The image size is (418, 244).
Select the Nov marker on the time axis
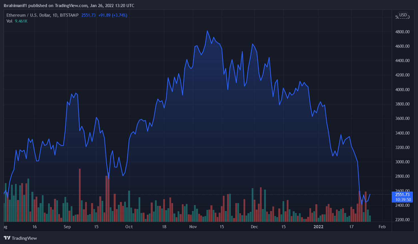pos(193,227)
